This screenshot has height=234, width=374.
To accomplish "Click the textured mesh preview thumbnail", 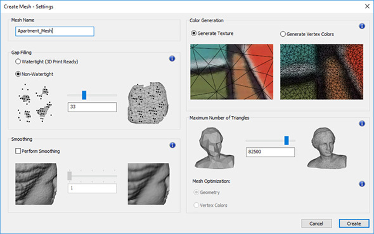I will 232,72.
